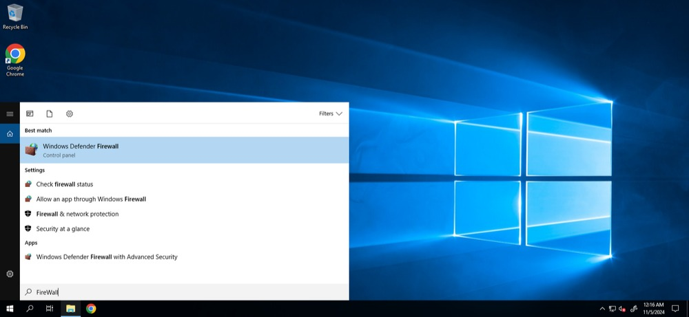Open the muted volume tray icon
Viewport: 689px width, 317px height.
point(622,309)
